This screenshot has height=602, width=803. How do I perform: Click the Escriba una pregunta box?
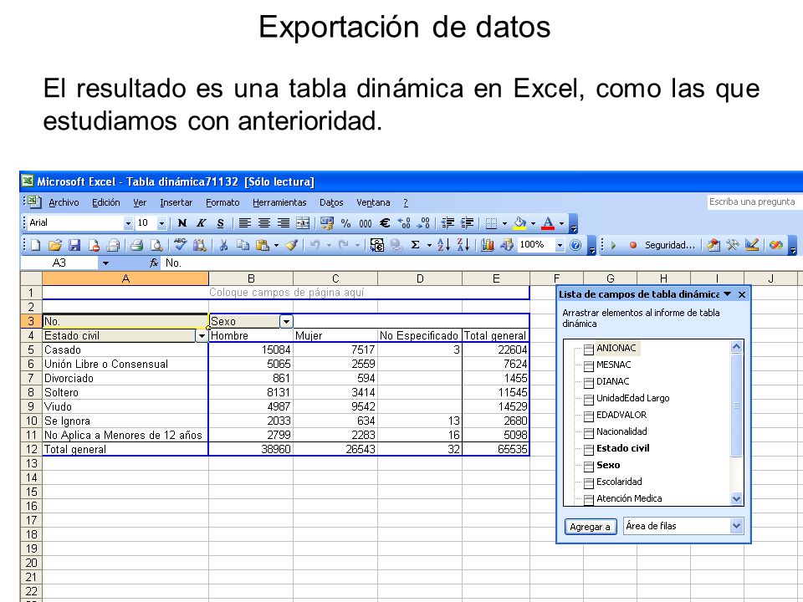point(754,202)
